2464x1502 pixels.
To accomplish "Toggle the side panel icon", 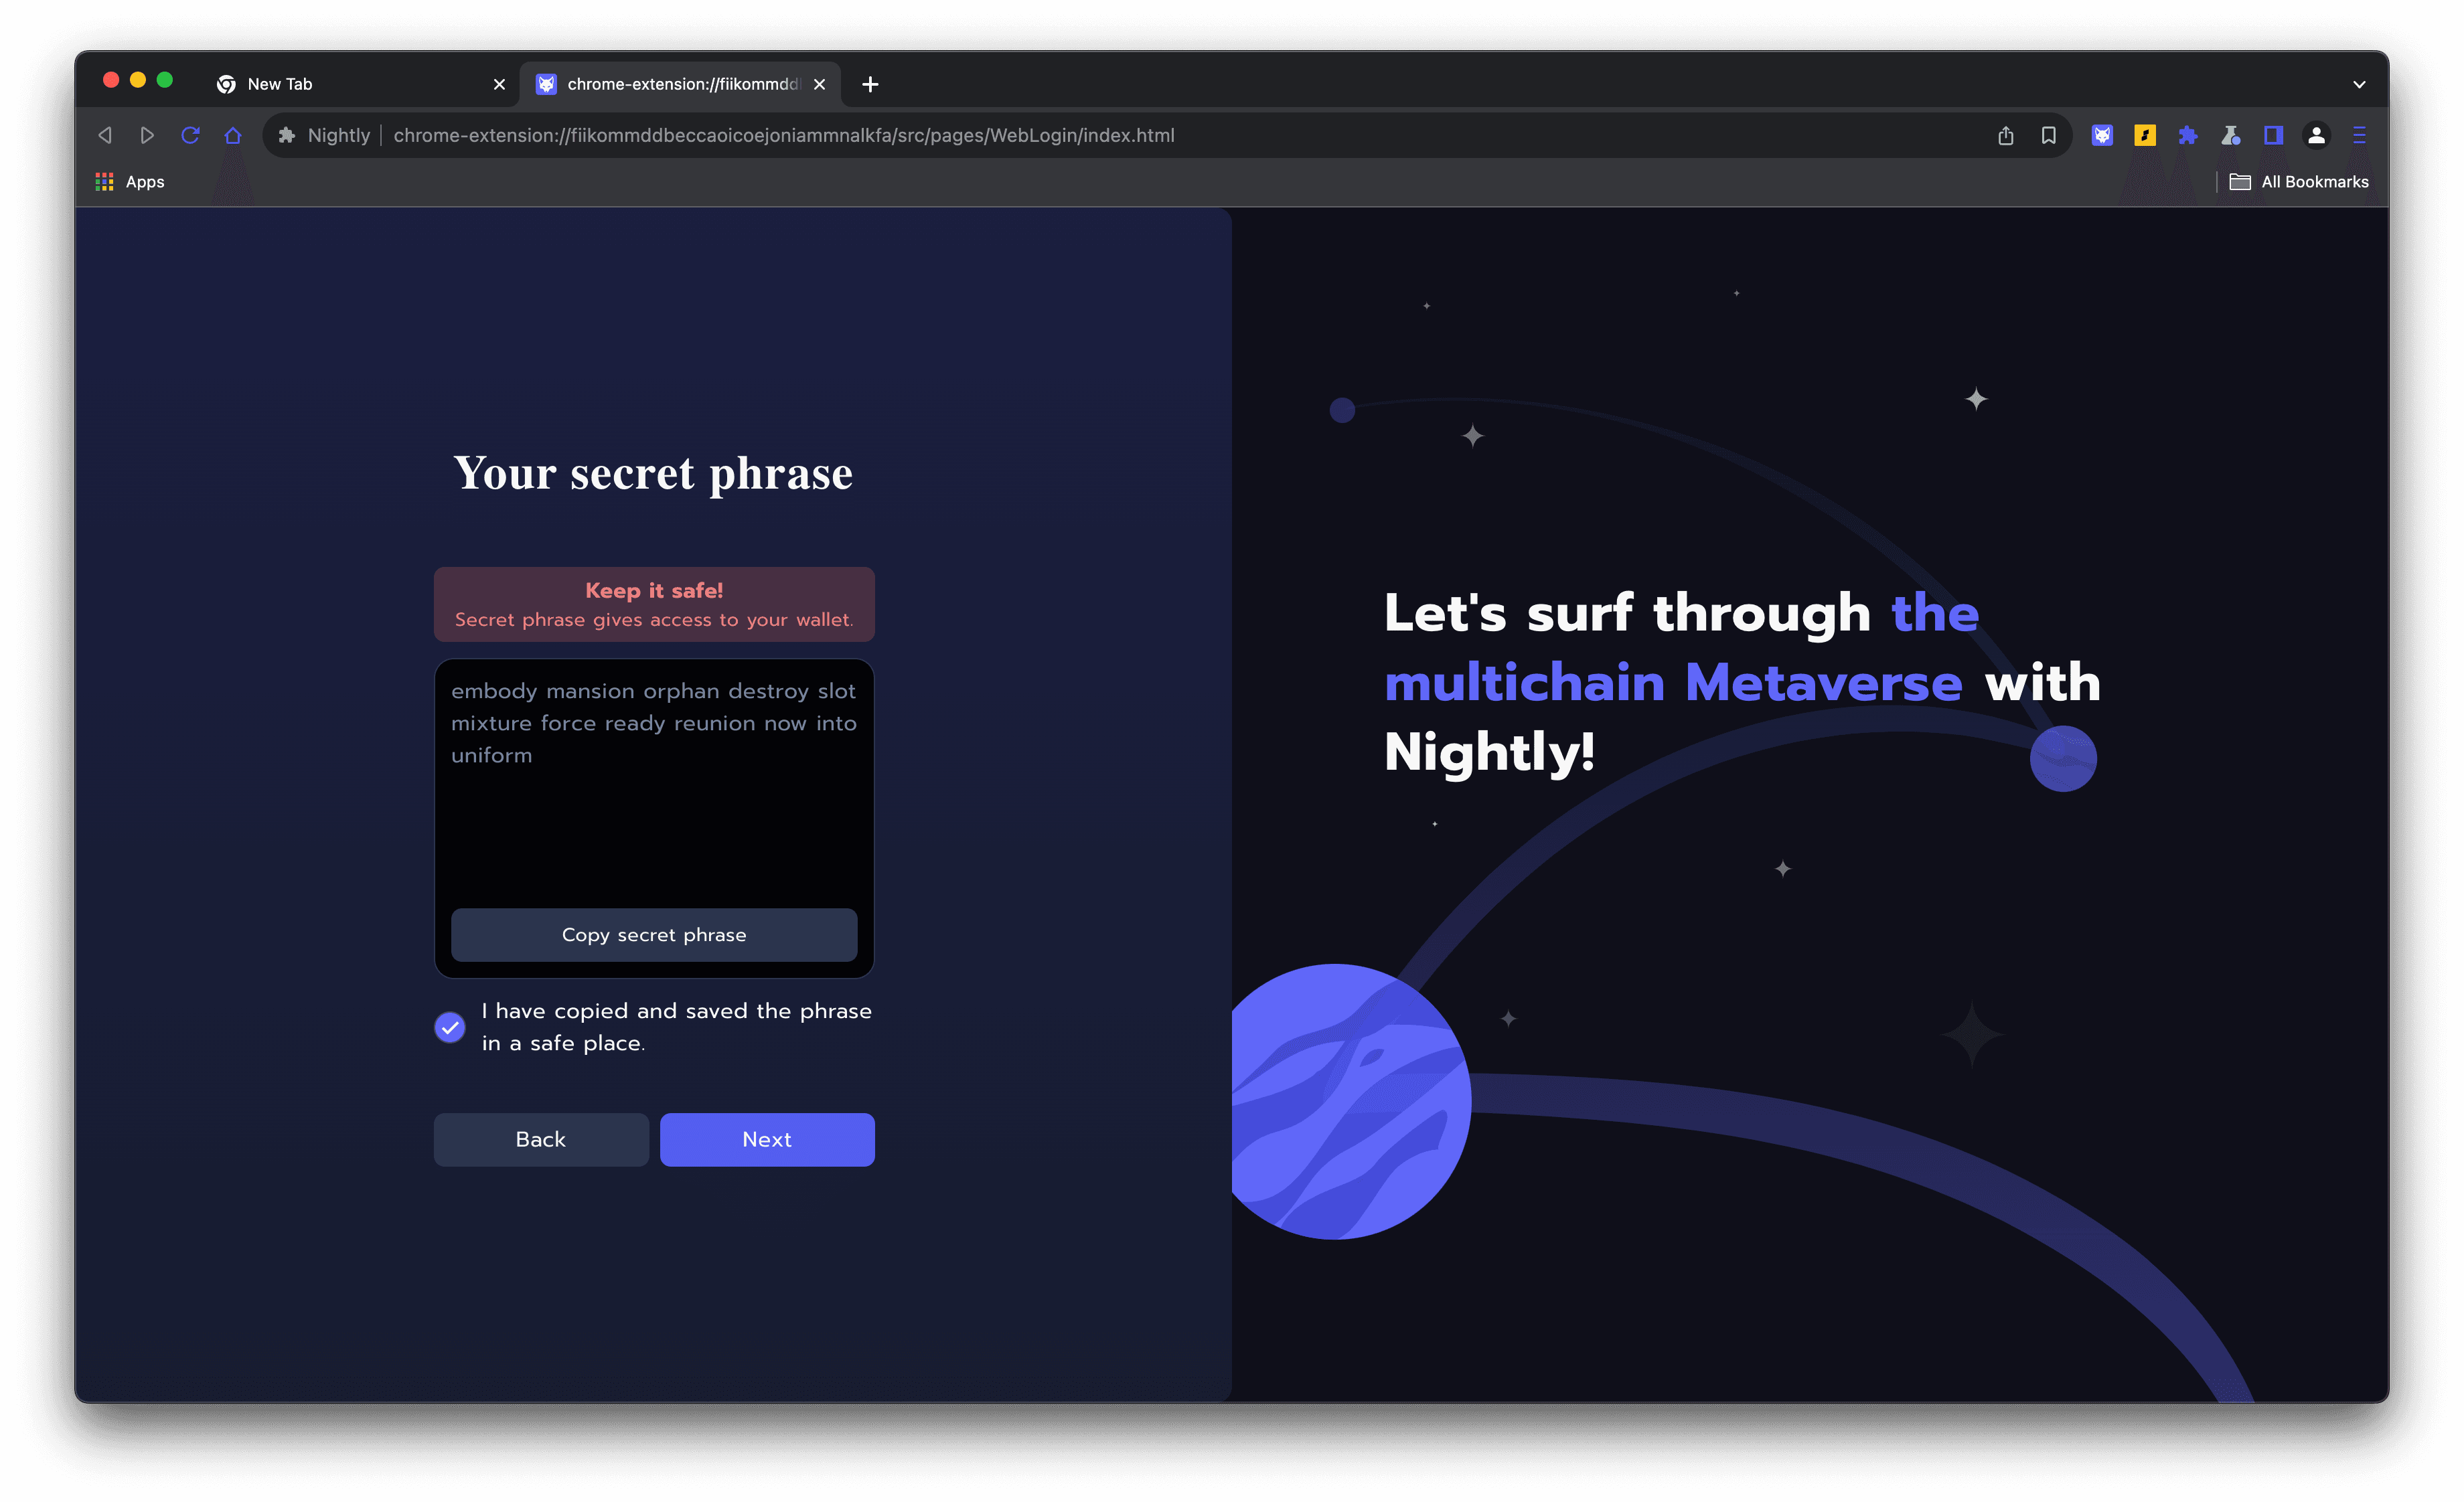I will click(2273, 135).
